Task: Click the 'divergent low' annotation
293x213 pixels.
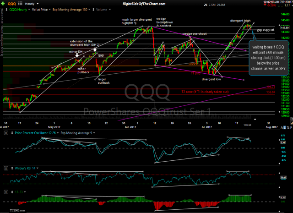Action: tap(212, 79)
